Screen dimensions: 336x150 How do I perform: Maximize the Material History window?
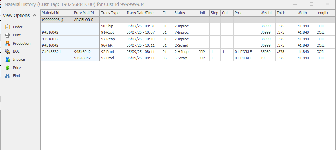coord(311,4)
